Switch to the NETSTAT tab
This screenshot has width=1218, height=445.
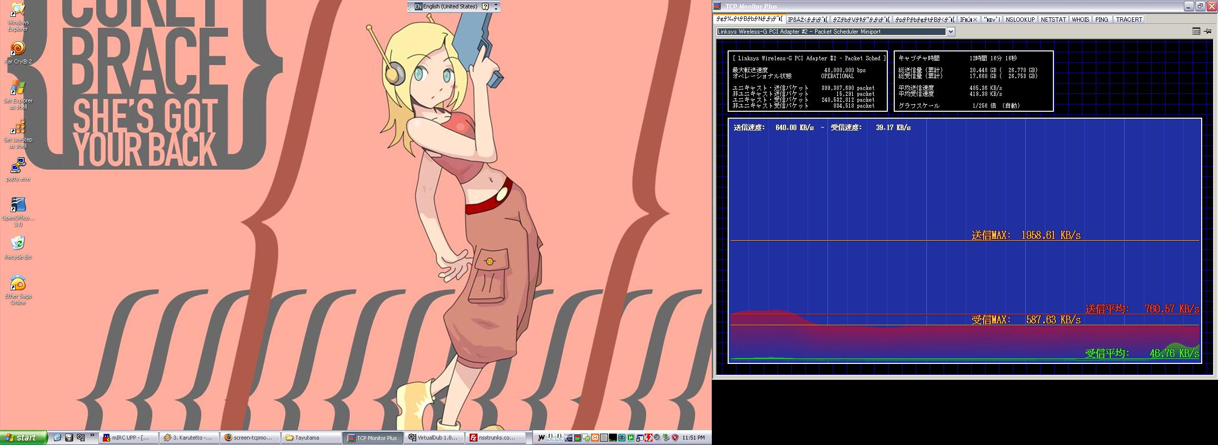pyautogui.click(x=1053, y=19)
